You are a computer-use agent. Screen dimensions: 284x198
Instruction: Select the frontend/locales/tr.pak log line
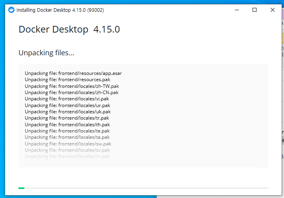click(67, 118)
